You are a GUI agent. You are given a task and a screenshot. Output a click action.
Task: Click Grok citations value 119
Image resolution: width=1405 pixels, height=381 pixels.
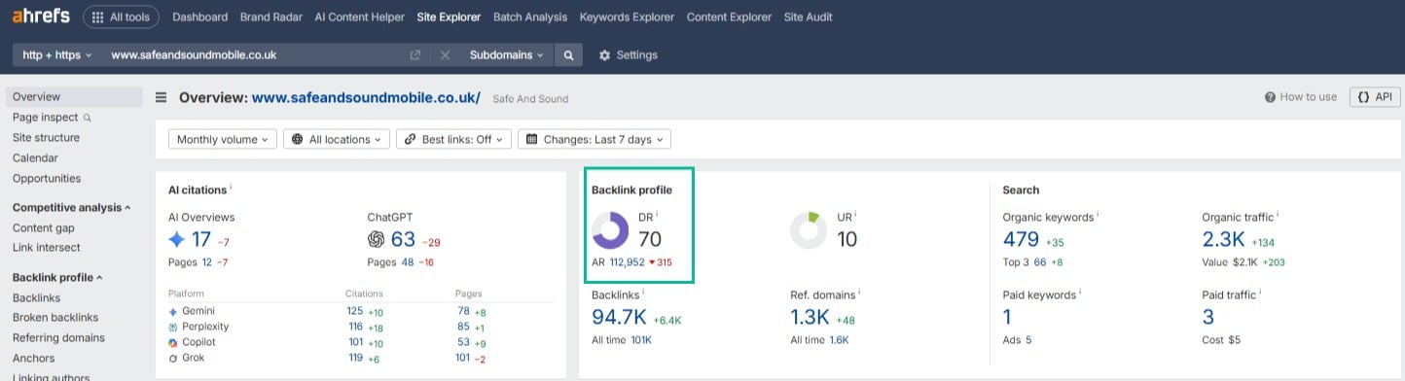[354, 358]
